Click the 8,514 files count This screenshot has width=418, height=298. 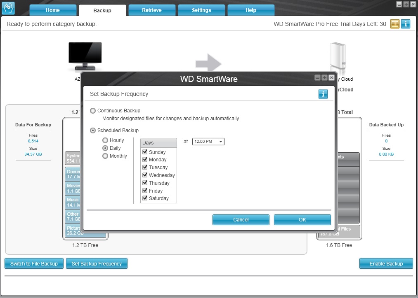pyautogui.click(x=33, y=141)
